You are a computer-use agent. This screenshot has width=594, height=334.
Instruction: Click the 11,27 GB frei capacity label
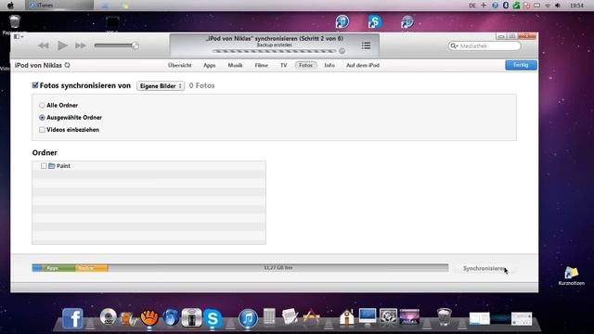click(278, 268)
